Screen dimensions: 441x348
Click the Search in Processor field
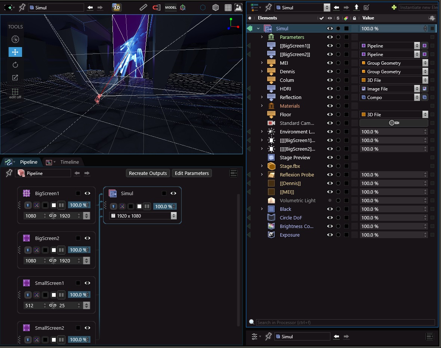[345, 322]
